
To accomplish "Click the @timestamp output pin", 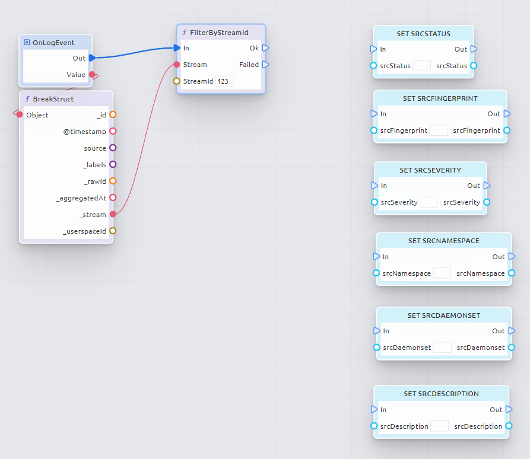I will (112, 132).
